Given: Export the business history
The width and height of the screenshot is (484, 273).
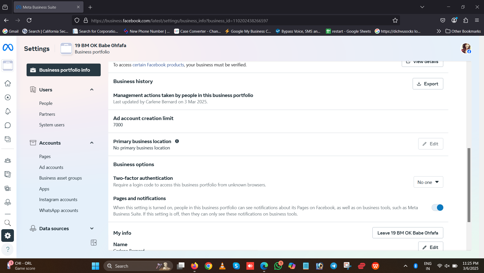Looking at the screenshot, I should [428, 84].
